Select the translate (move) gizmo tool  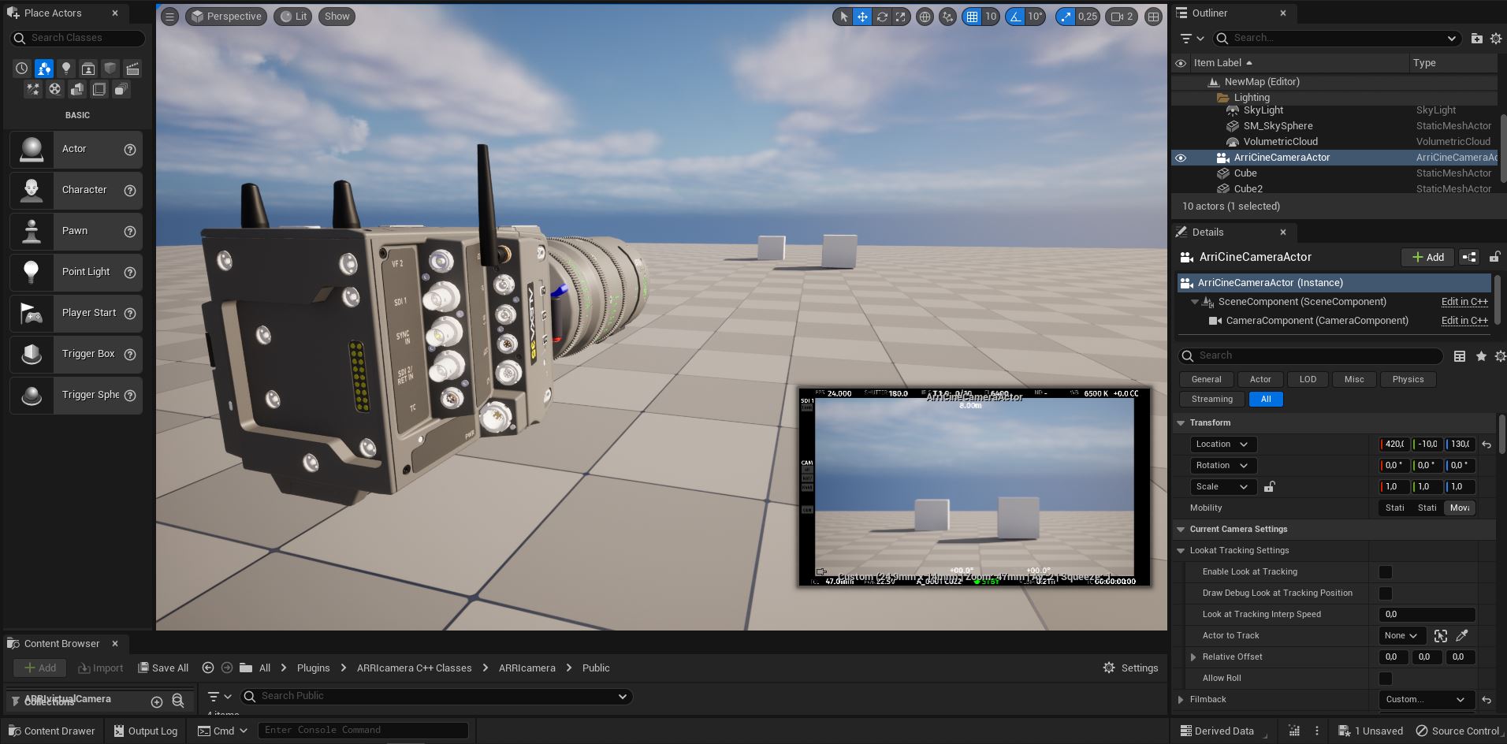(862, 17)
